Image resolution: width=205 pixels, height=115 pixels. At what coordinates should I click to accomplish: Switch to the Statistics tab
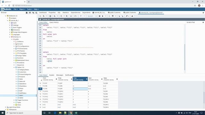point(66,13)
